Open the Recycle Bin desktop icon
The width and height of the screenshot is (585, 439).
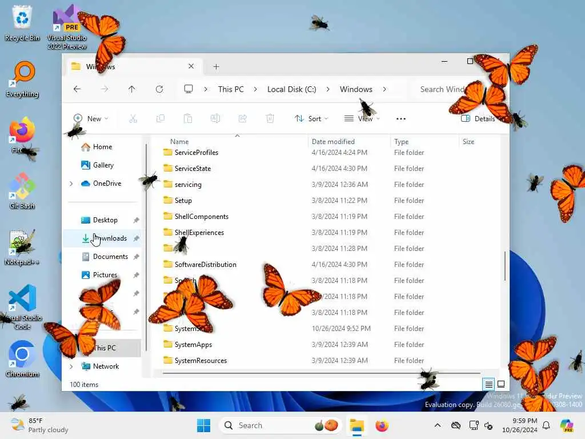(x=22, y=23)
